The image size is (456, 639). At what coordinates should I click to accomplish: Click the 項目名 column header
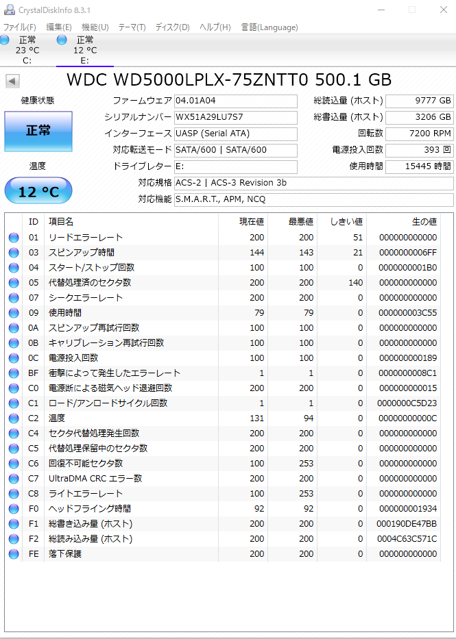(131, 222)
